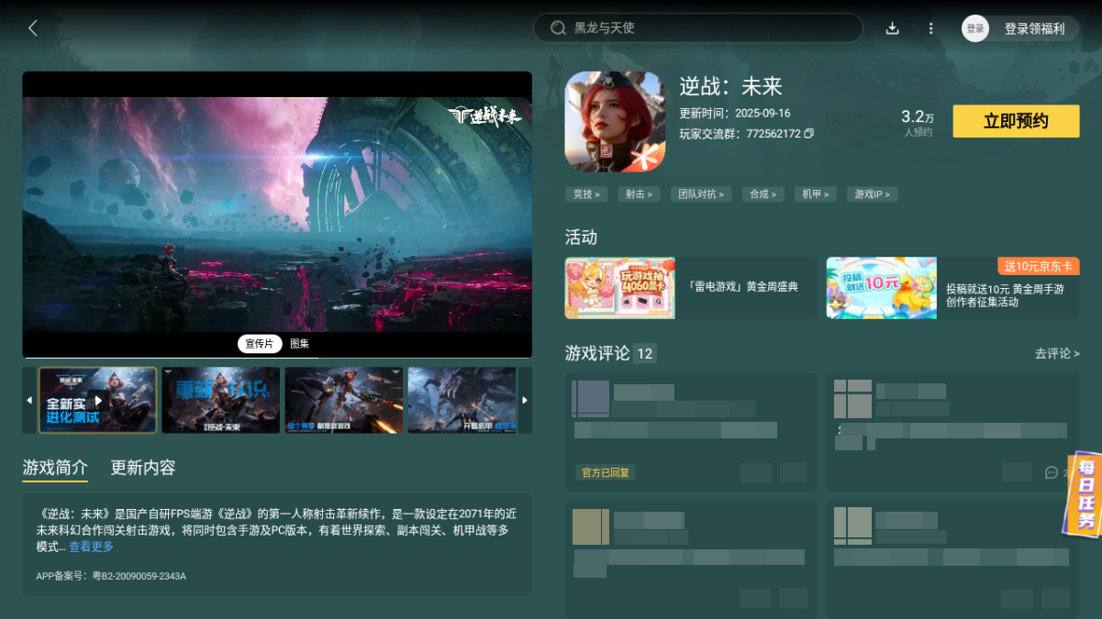
Task: Open the 射击 category tag
Action: 639,193
